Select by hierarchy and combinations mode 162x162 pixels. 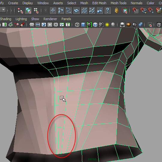[20, 10]
